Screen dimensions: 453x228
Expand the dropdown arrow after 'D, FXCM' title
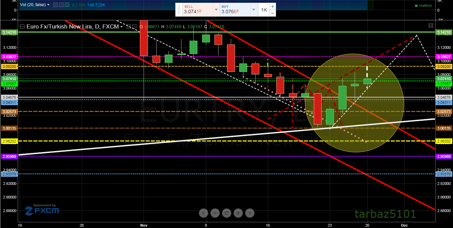122,26
